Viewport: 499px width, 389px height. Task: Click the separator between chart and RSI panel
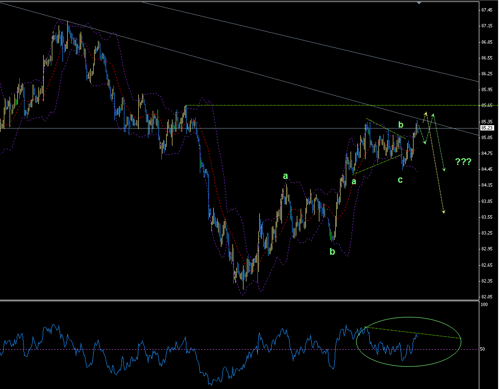point(240,301)
